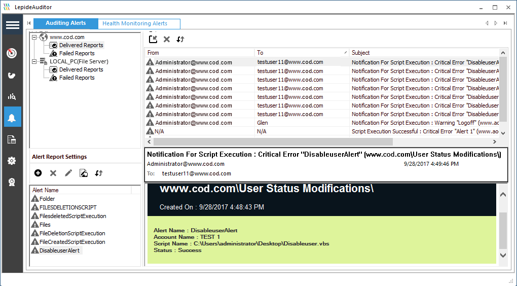Select Delivered Reports under www.cod.com
Screen dimensions: 517x286
81,45
